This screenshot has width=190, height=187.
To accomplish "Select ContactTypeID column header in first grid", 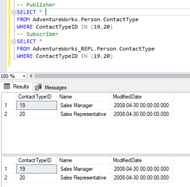I will pos(36,96).
